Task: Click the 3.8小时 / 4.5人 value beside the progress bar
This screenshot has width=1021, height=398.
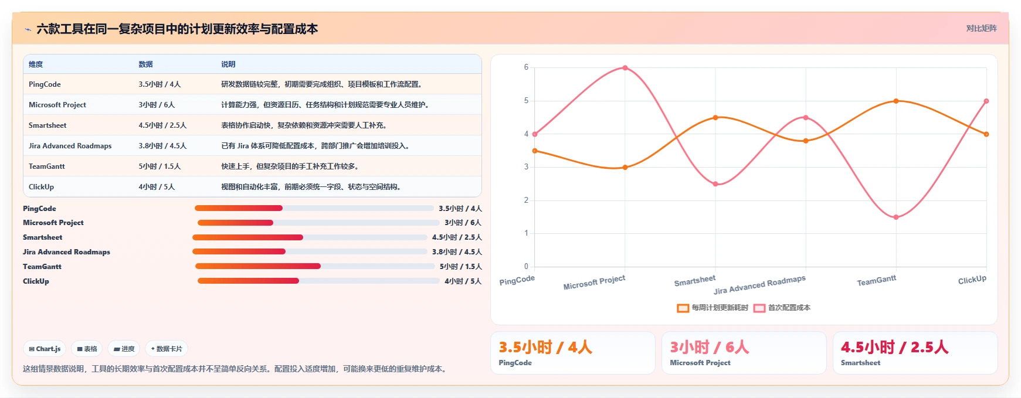Action: tap(457, 252)
